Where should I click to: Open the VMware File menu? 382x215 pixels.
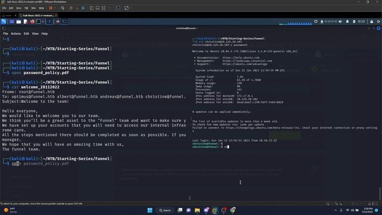tap(4, 8)
